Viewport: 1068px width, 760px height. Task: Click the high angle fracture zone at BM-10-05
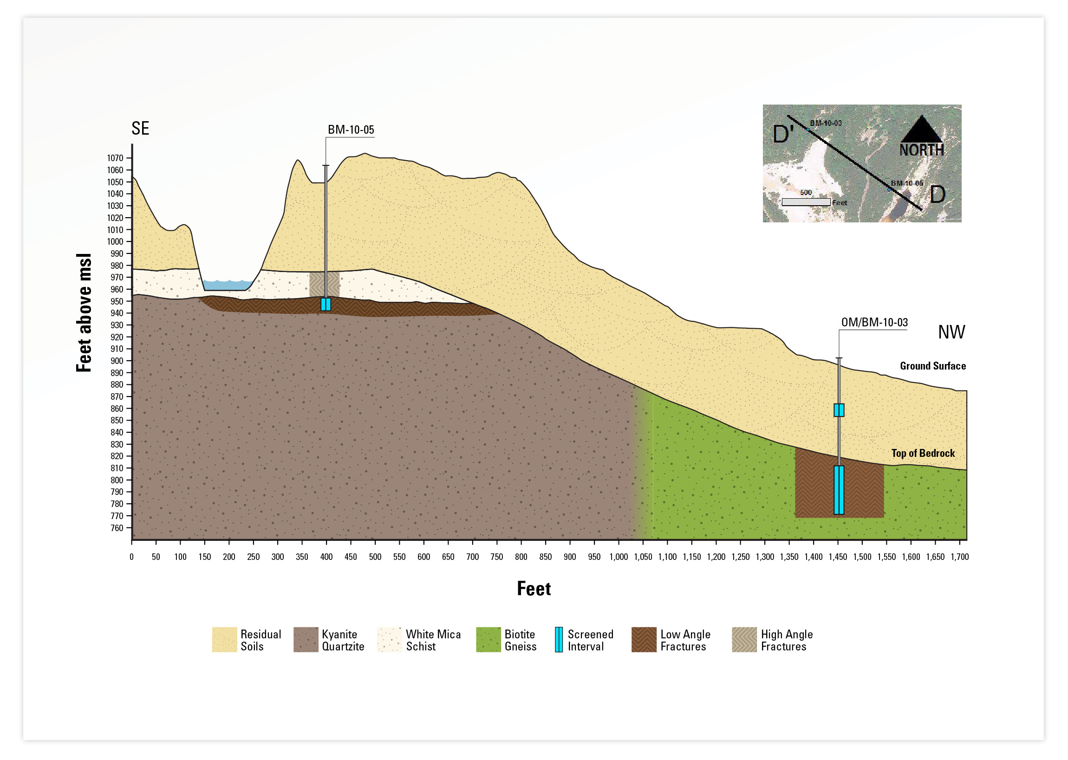pyautogui.click(x=324, y=284)
